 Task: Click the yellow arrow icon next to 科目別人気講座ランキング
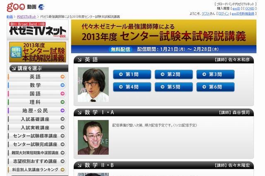coord(63,169)
